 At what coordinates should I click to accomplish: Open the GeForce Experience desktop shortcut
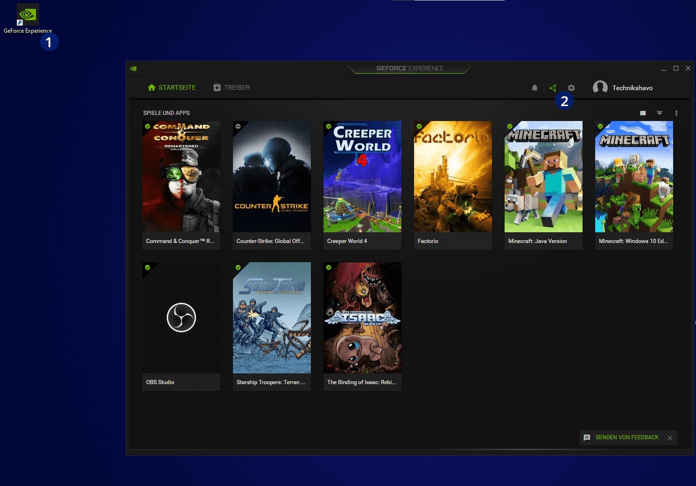[28, 19]
